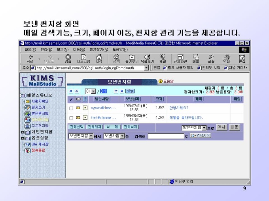Image resolution: width=269 pixels, height=201 pixels.
Task: Click envelope icon on test@kimsema row
Action: [x=78, y=117]
